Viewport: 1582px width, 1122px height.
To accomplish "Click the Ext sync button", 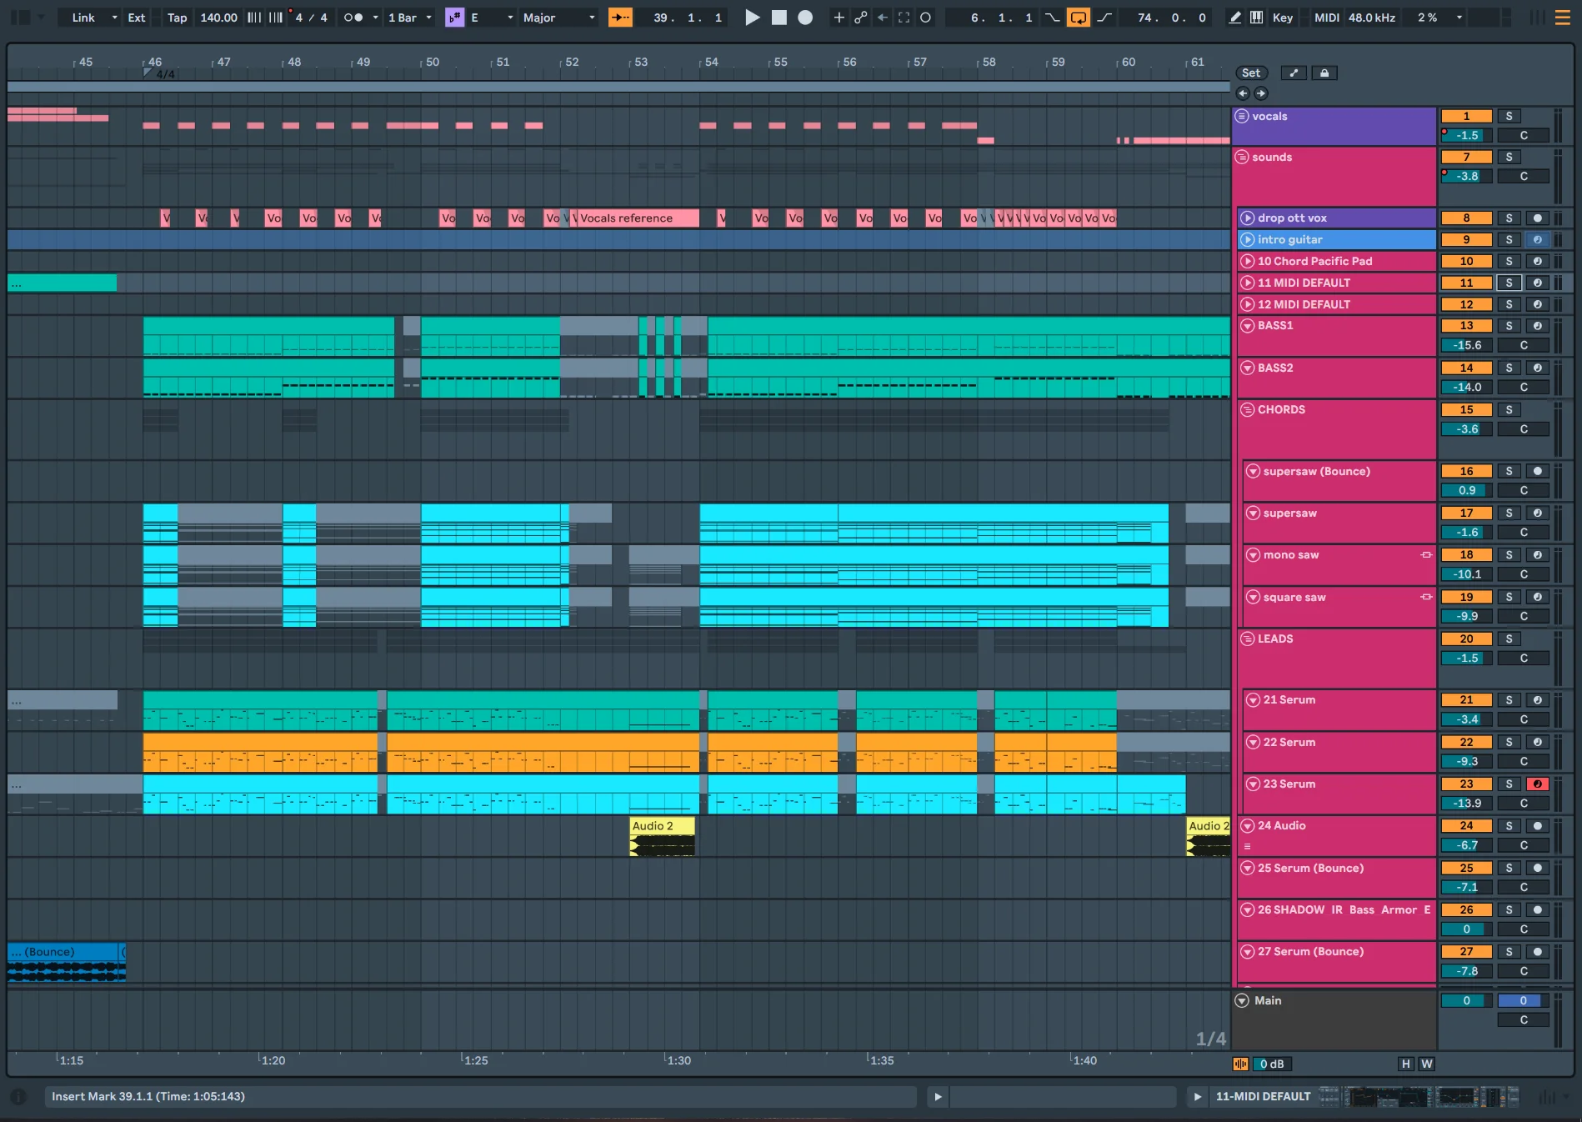I will [137, 18].
